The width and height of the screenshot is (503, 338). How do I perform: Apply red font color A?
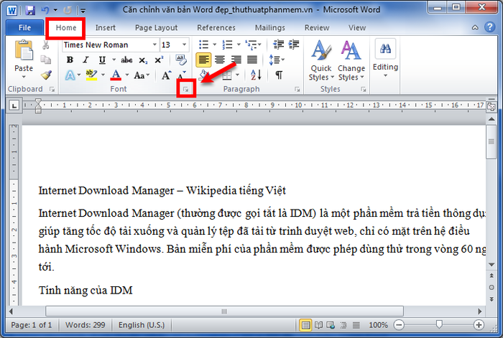click(x=116, y=75)
